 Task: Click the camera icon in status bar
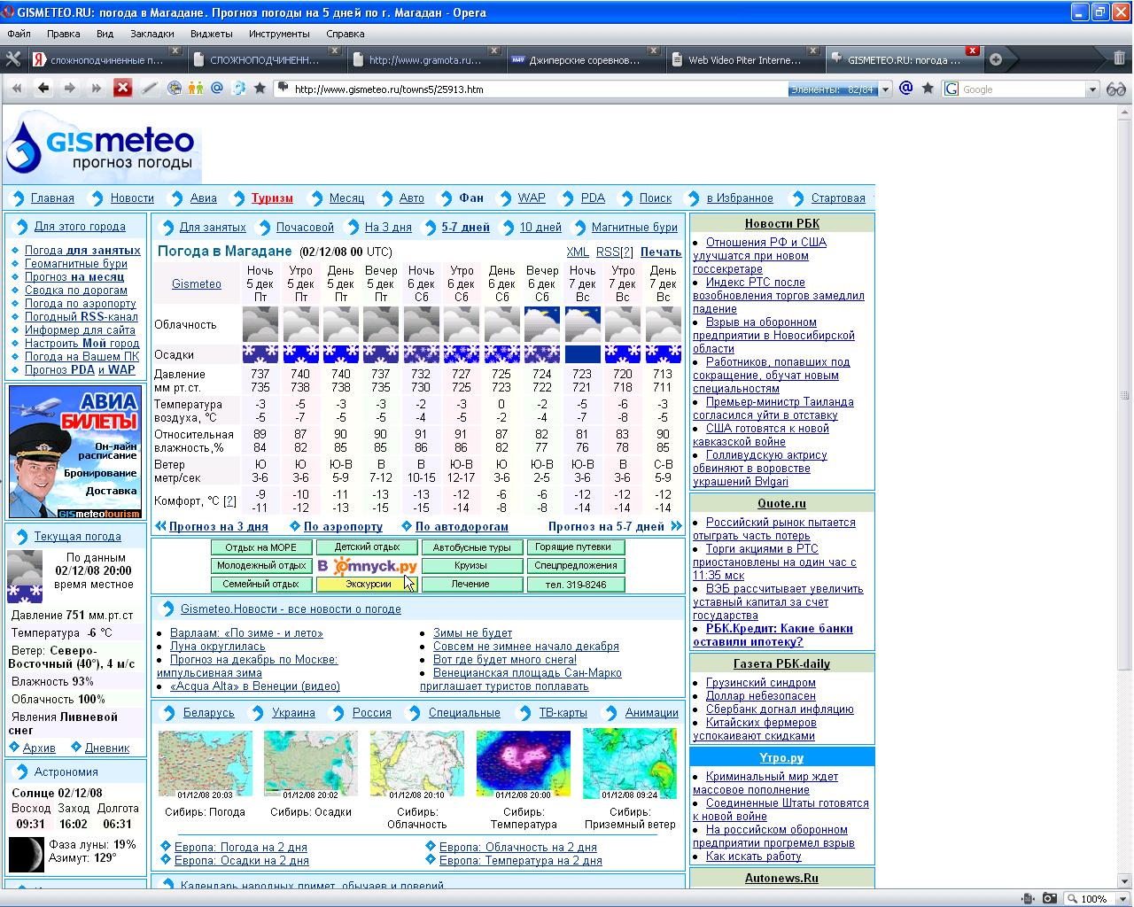(x=1049, y=898)
